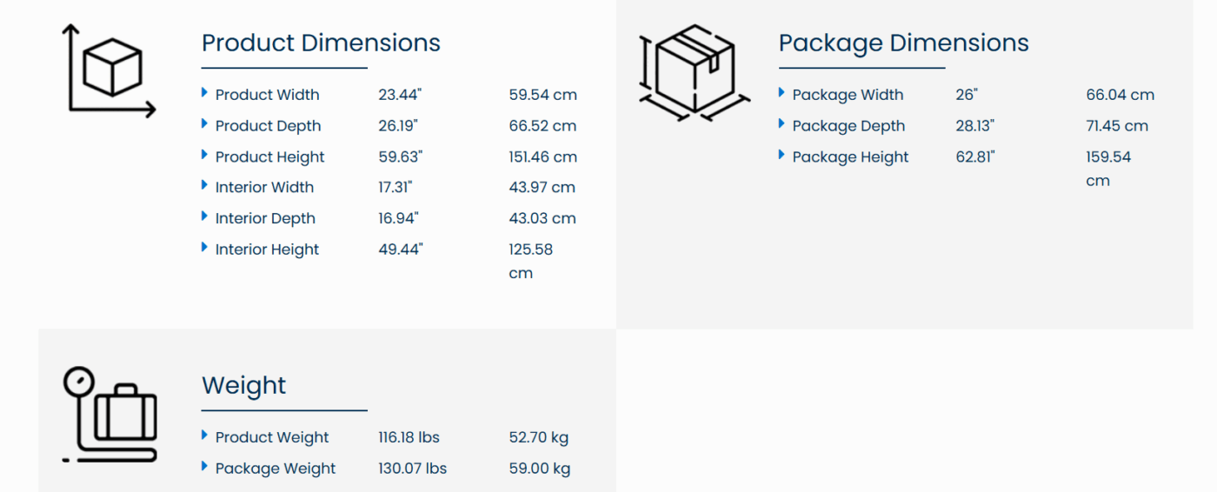Click the Product Width 23.44" value
Image resolution: width=1217 pixels, height=492 pixels.
coord(400,95)
